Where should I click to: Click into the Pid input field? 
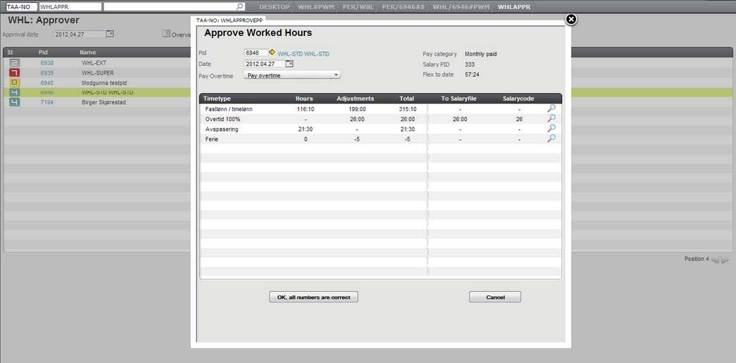point(255,53)
